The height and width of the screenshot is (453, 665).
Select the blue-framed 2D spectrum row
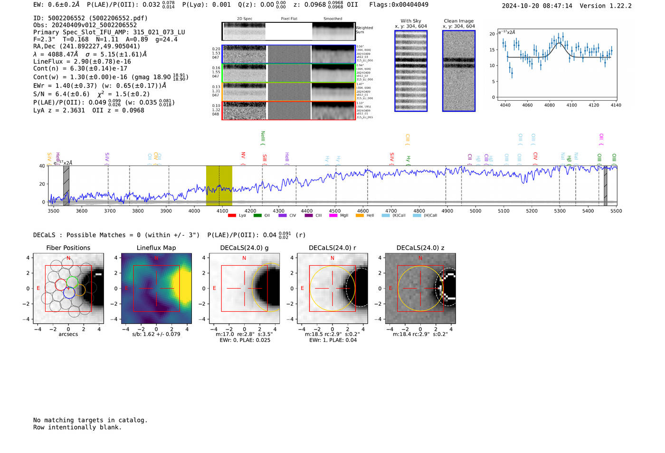coord(288,54)
